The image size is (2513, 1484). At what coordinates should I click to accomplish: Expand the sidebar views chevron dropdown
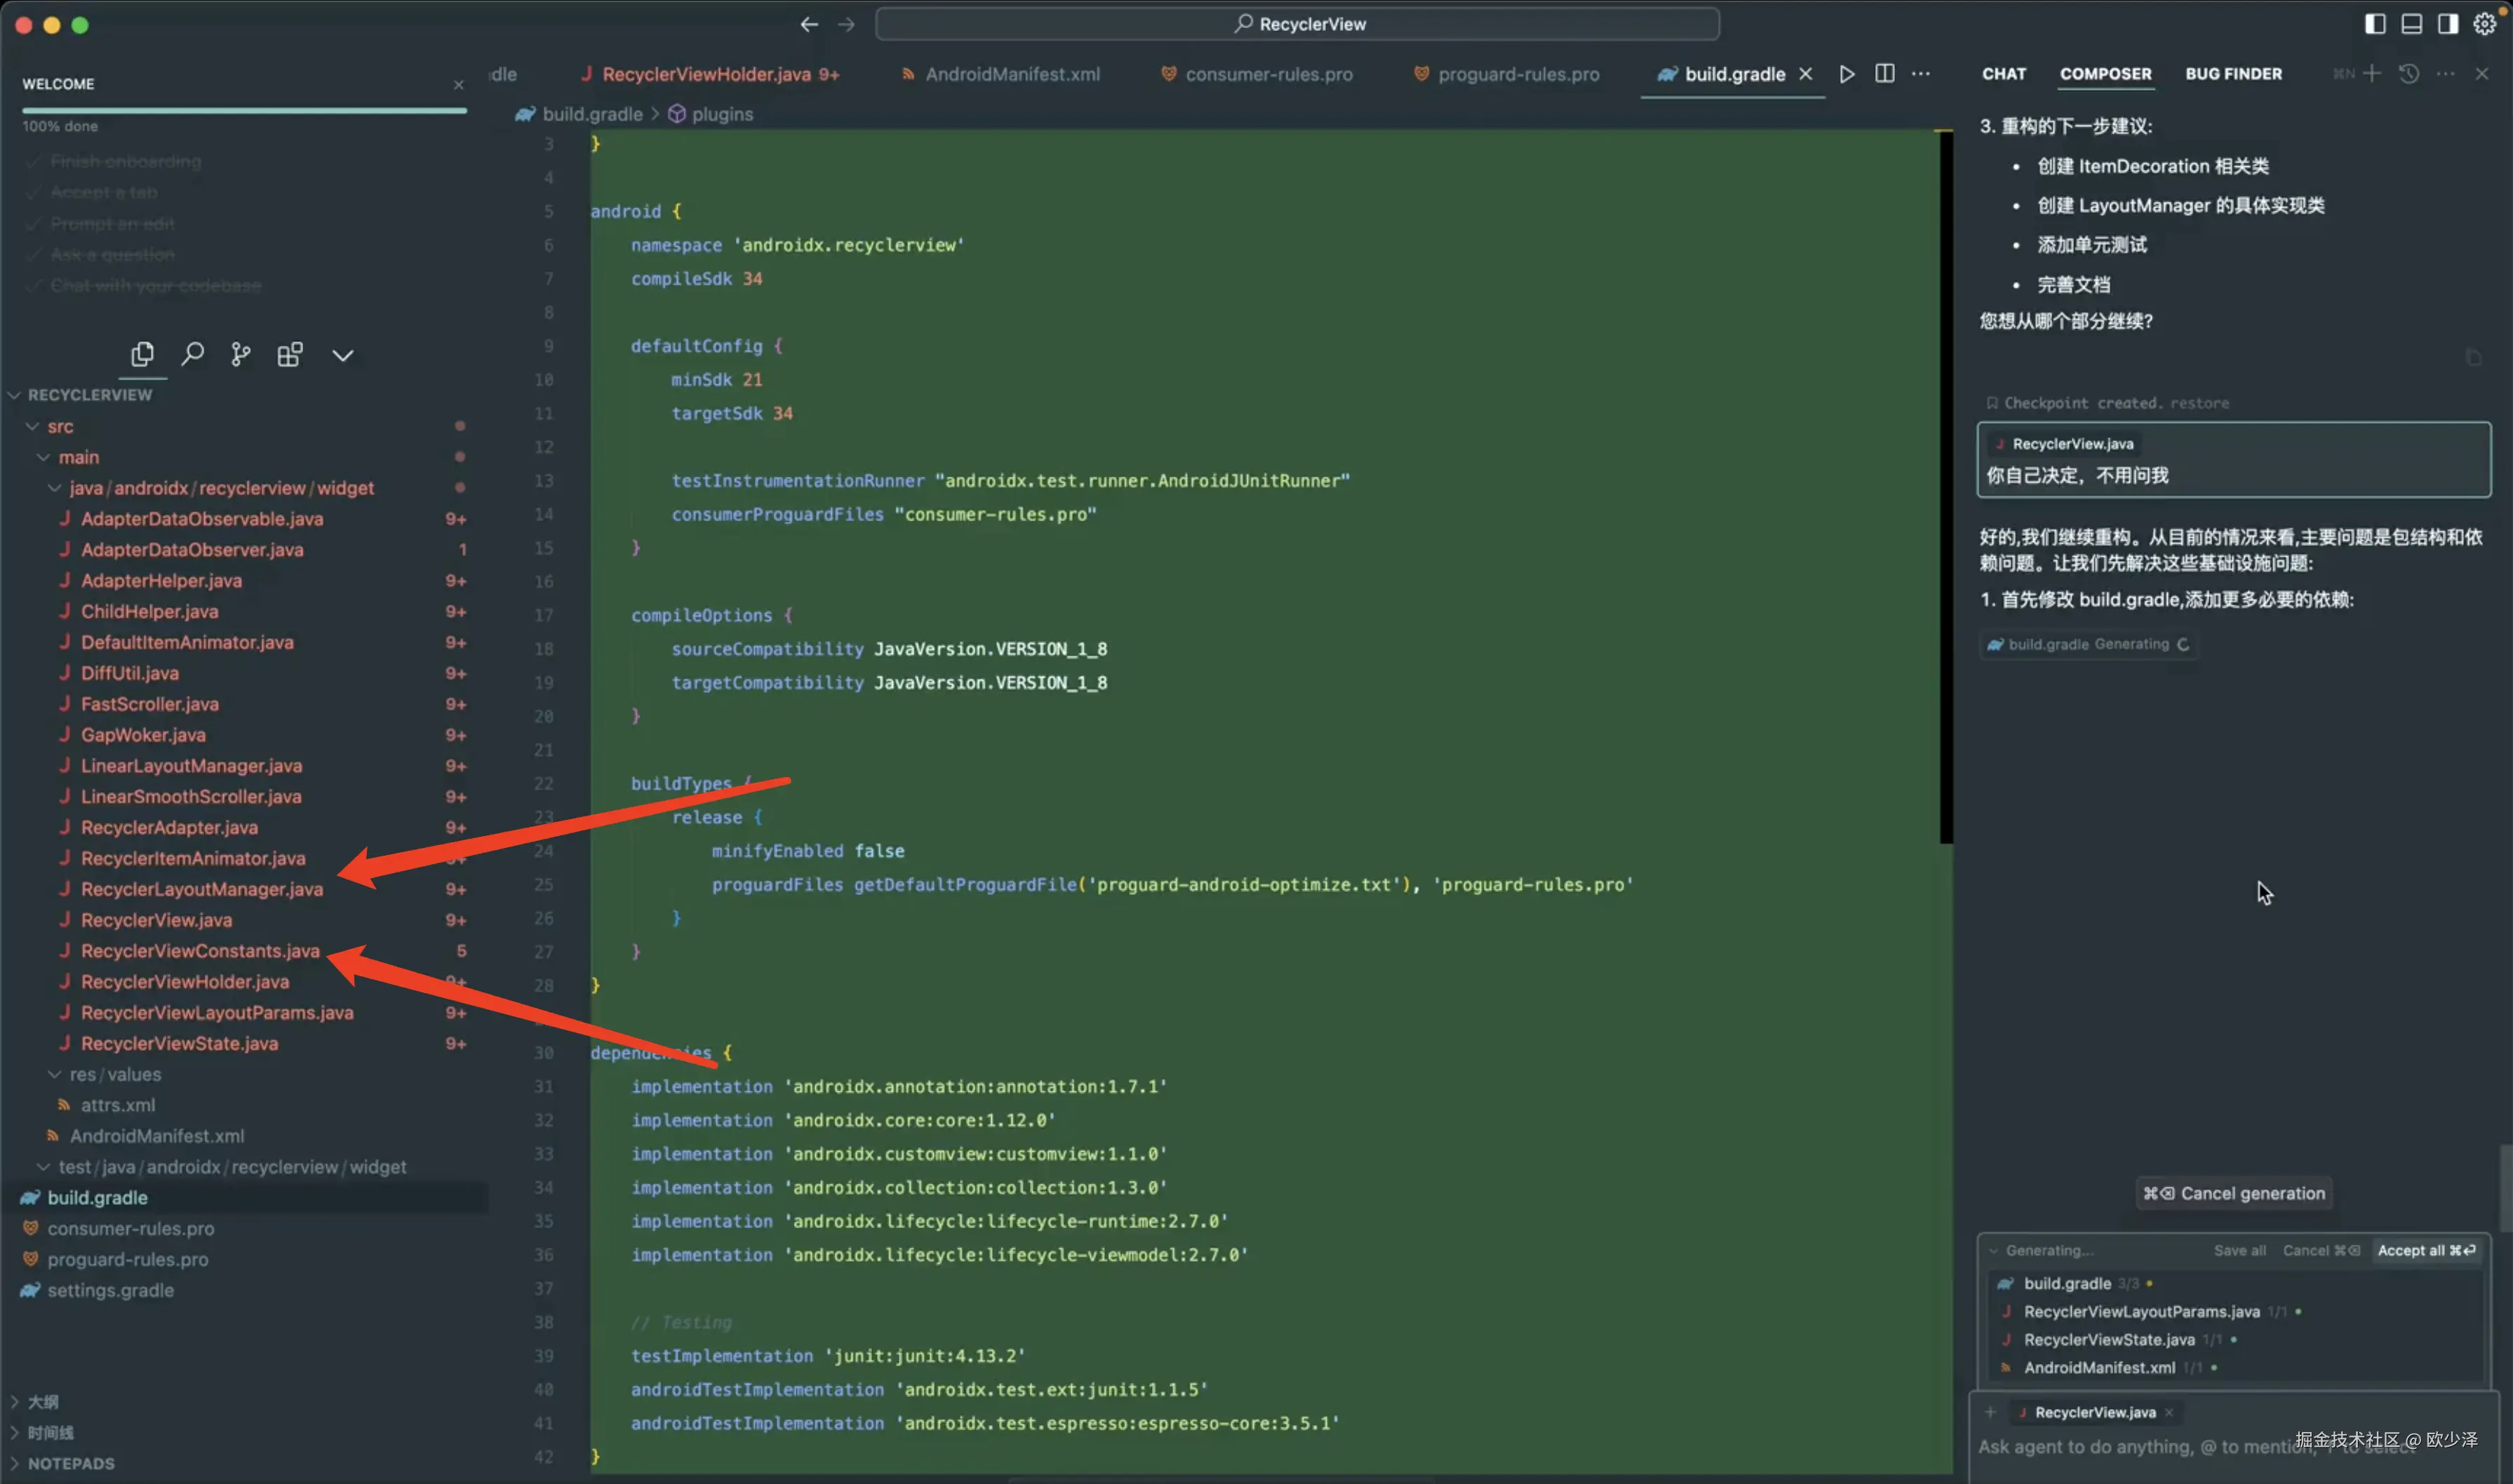point(342,355)
